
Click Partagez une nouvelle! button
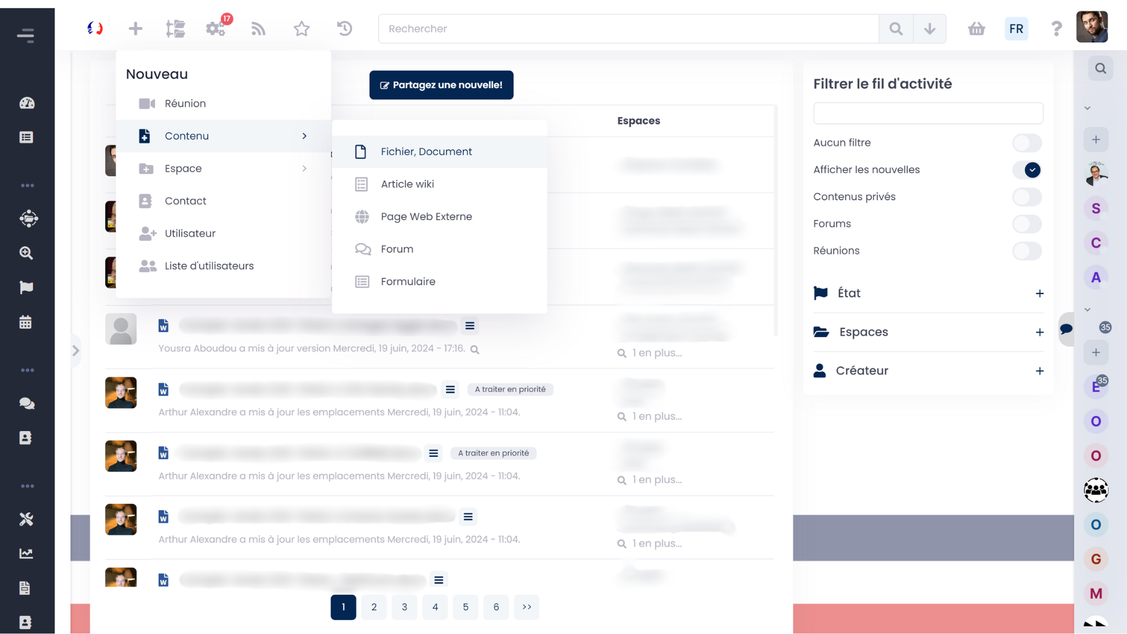(x=441, y=85)
